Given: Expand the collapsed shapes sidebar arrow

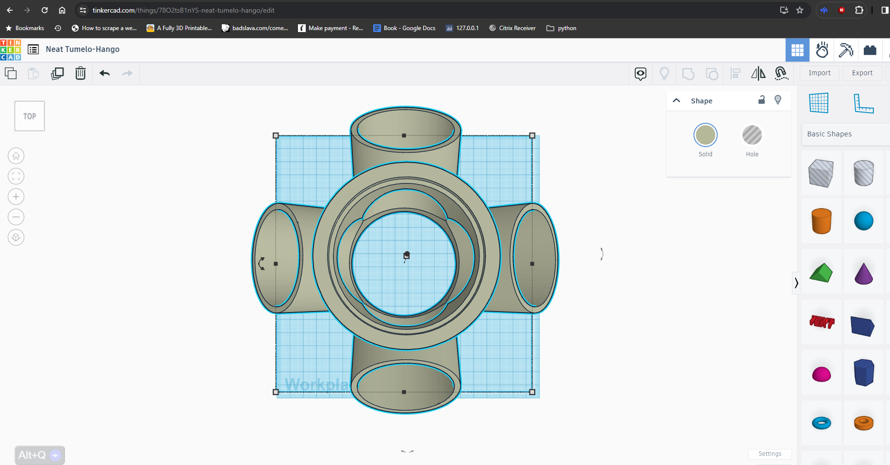Looking at the screenshot, I should [796, 283].
